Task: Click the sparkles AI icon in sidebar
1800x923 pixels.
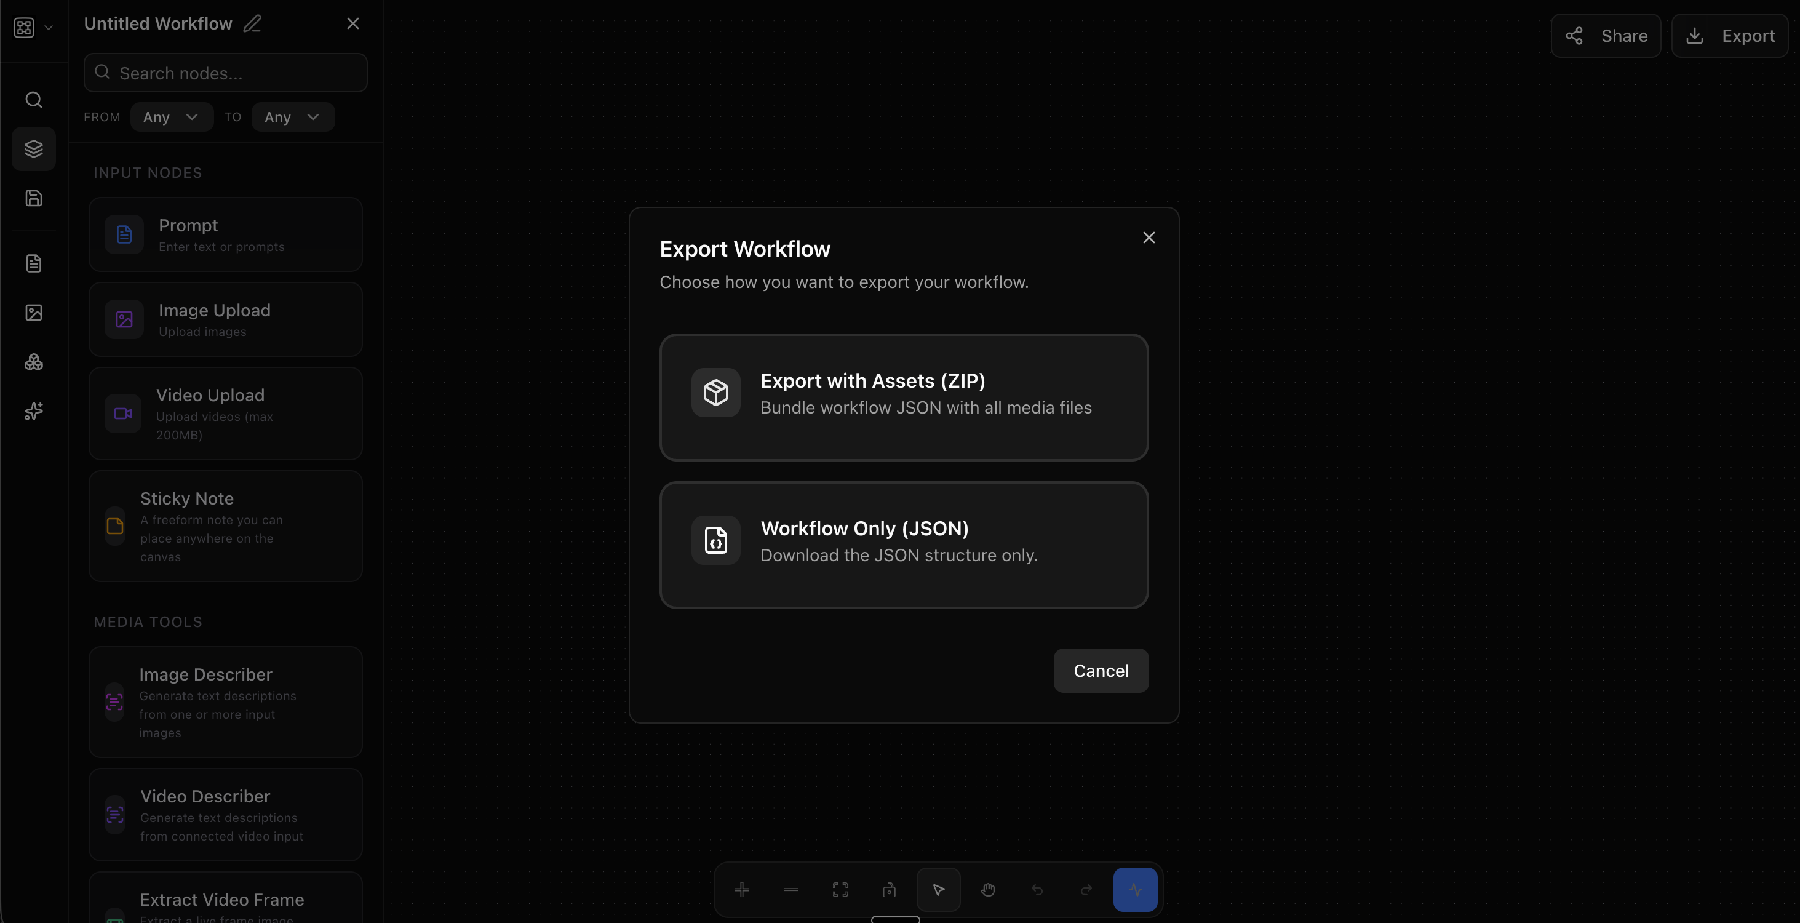Action: pos(34,411)
